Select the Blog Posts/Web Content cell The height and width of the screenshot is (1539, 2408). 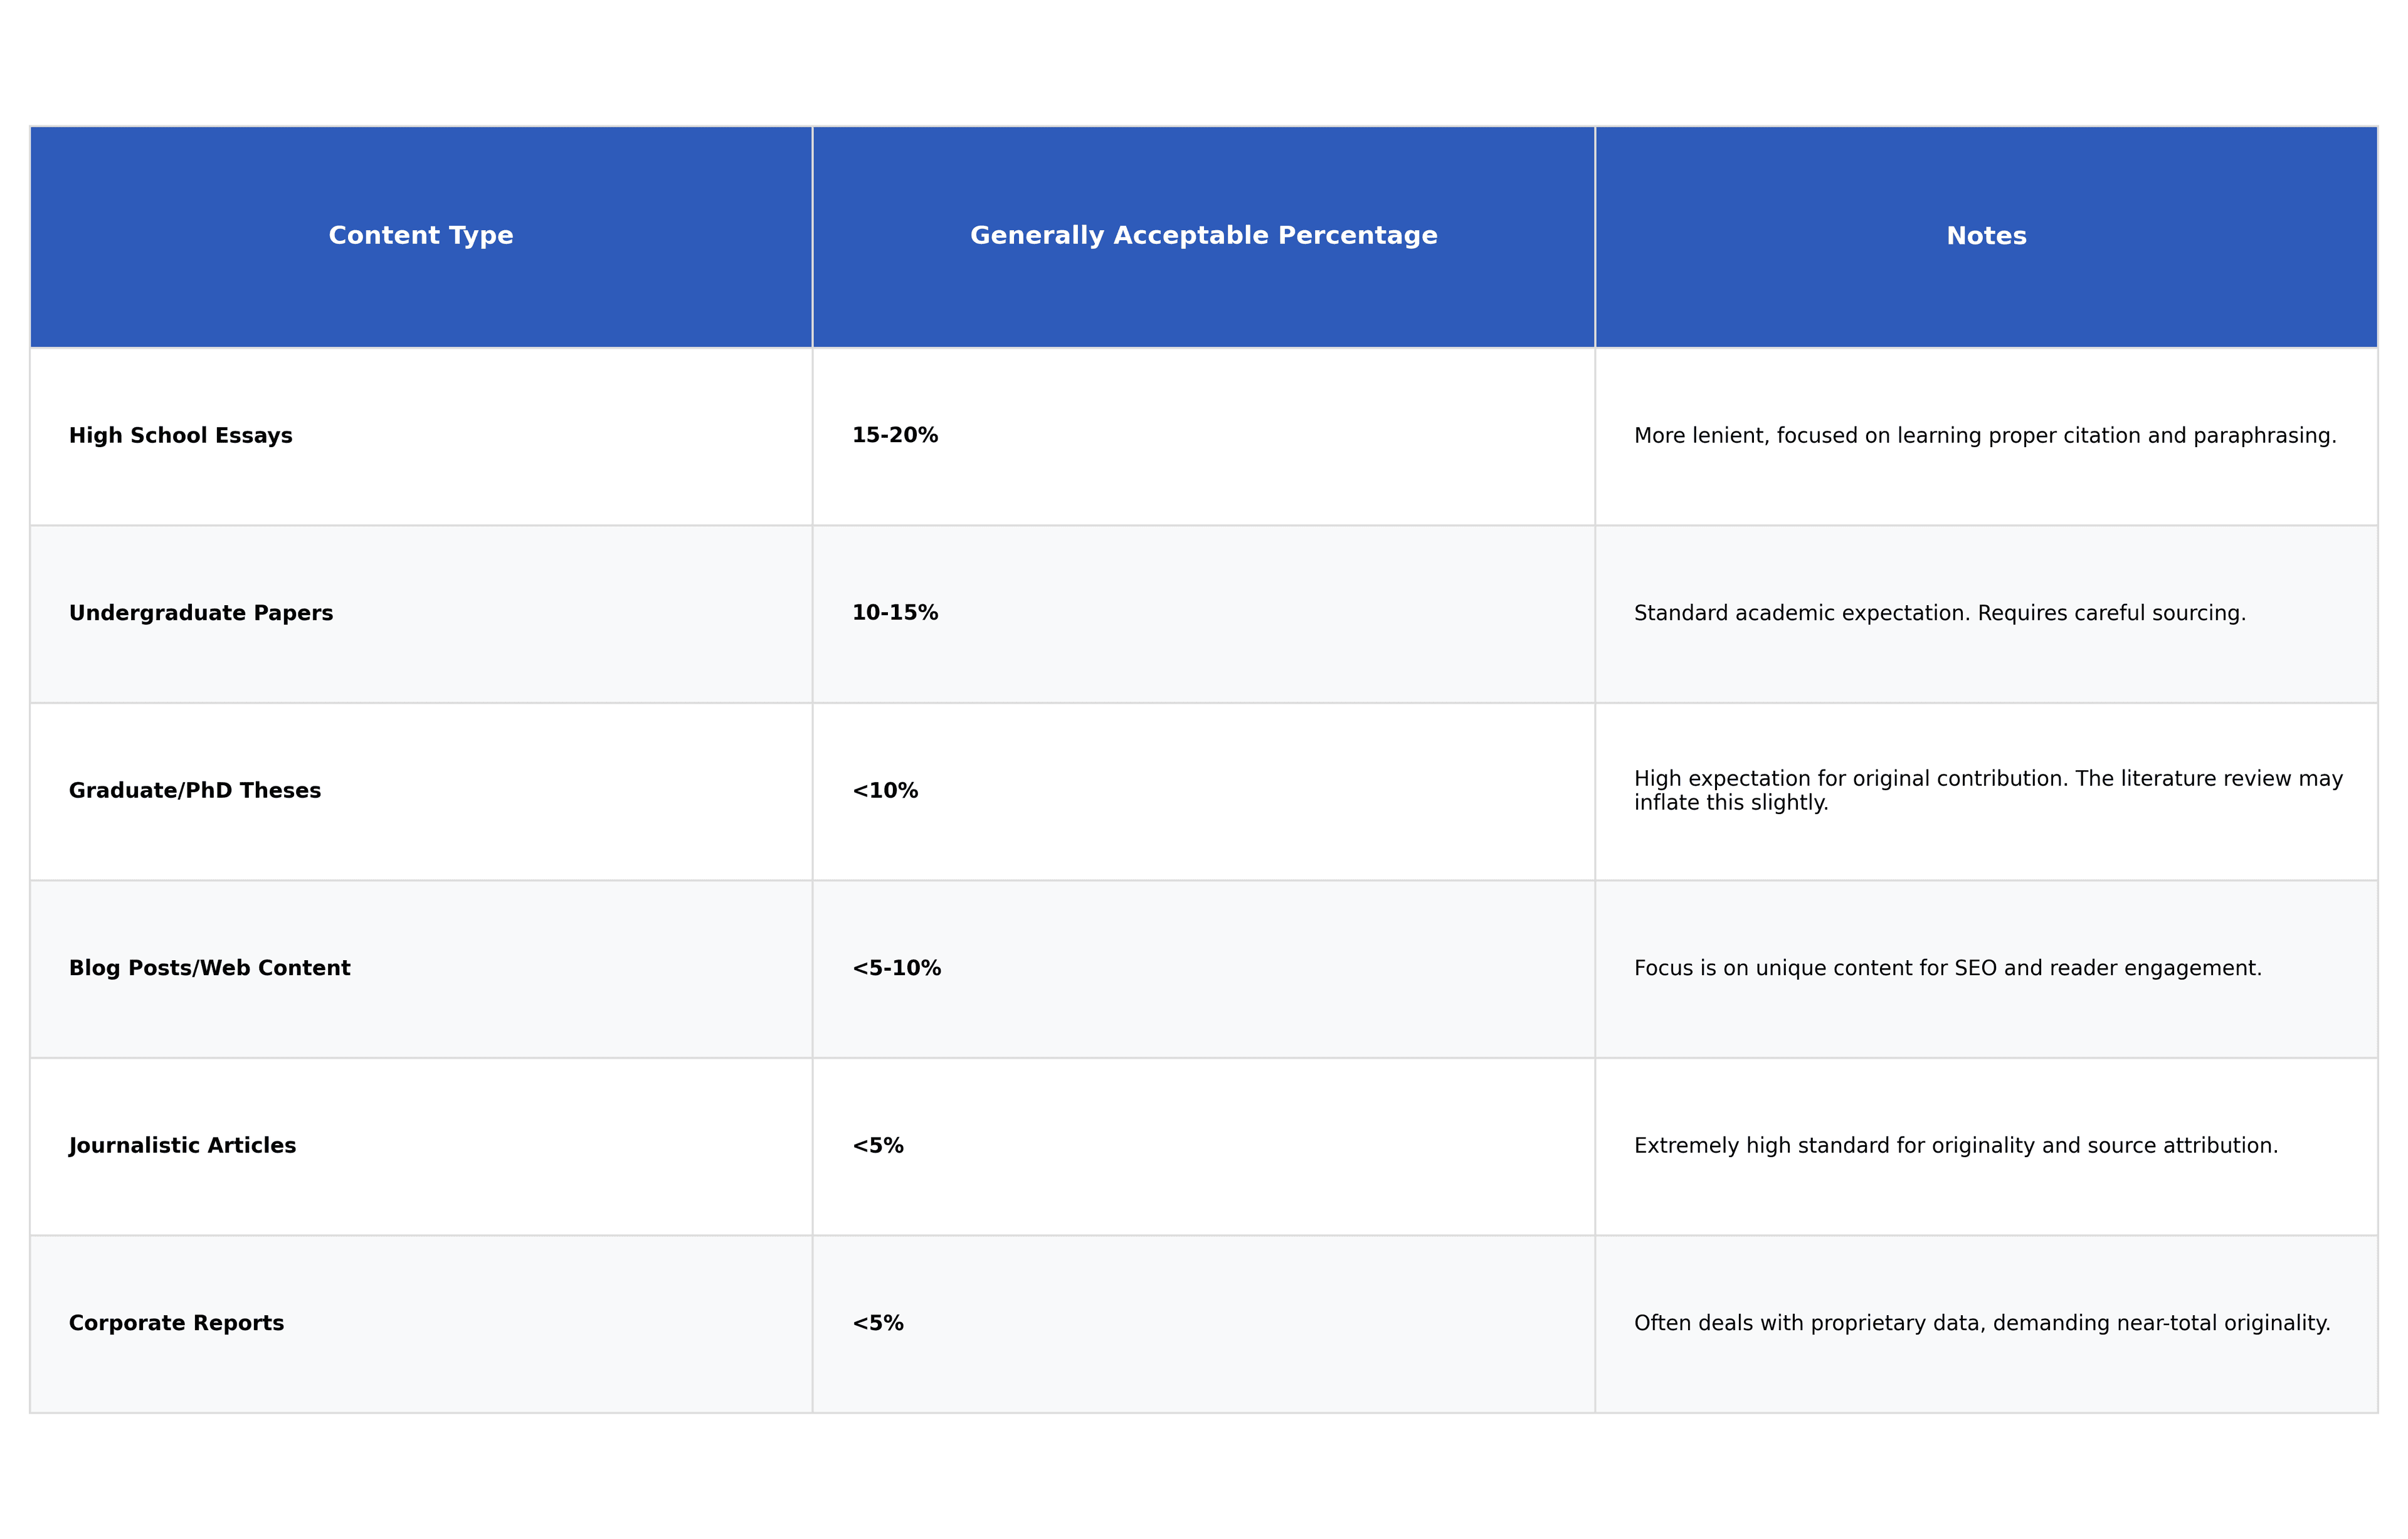[x=210, y=968]
